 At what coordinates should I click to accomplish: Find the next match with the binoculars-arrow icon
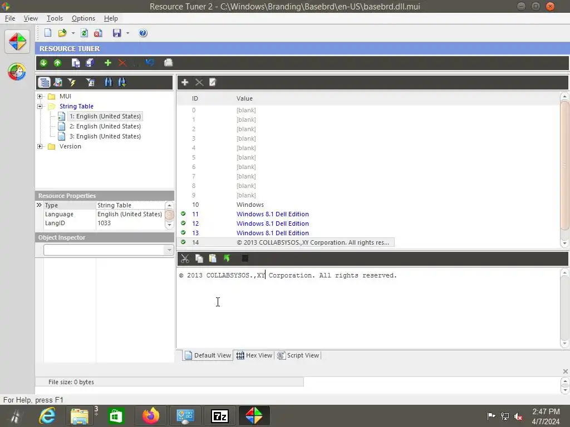pos(122,82)
